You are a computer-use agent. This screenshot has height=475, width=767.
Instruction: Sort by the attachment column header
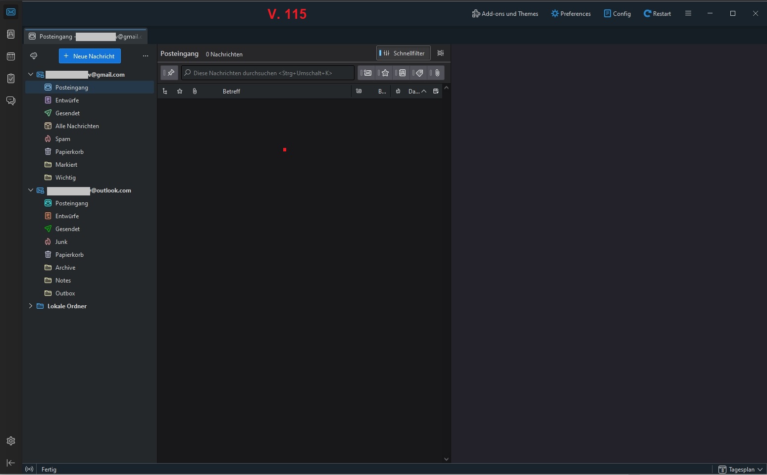195,91
